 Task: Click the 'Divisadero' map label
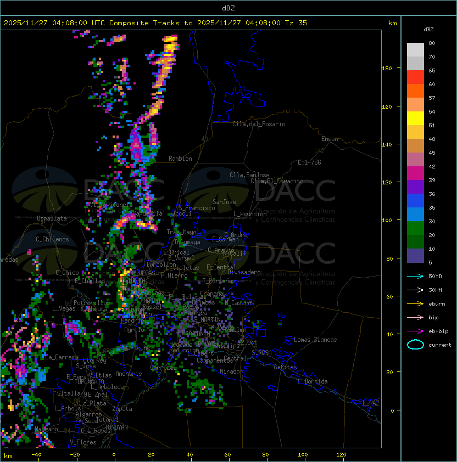point(244,272)
